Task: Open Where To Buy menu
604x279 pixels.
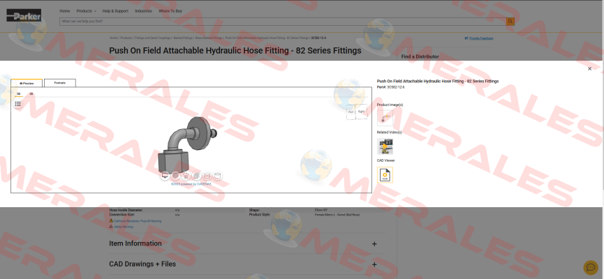Action: 170,11
